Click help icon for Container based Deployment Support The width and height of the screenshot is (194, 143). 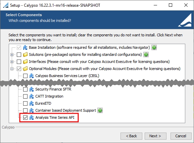click(100, 110)
